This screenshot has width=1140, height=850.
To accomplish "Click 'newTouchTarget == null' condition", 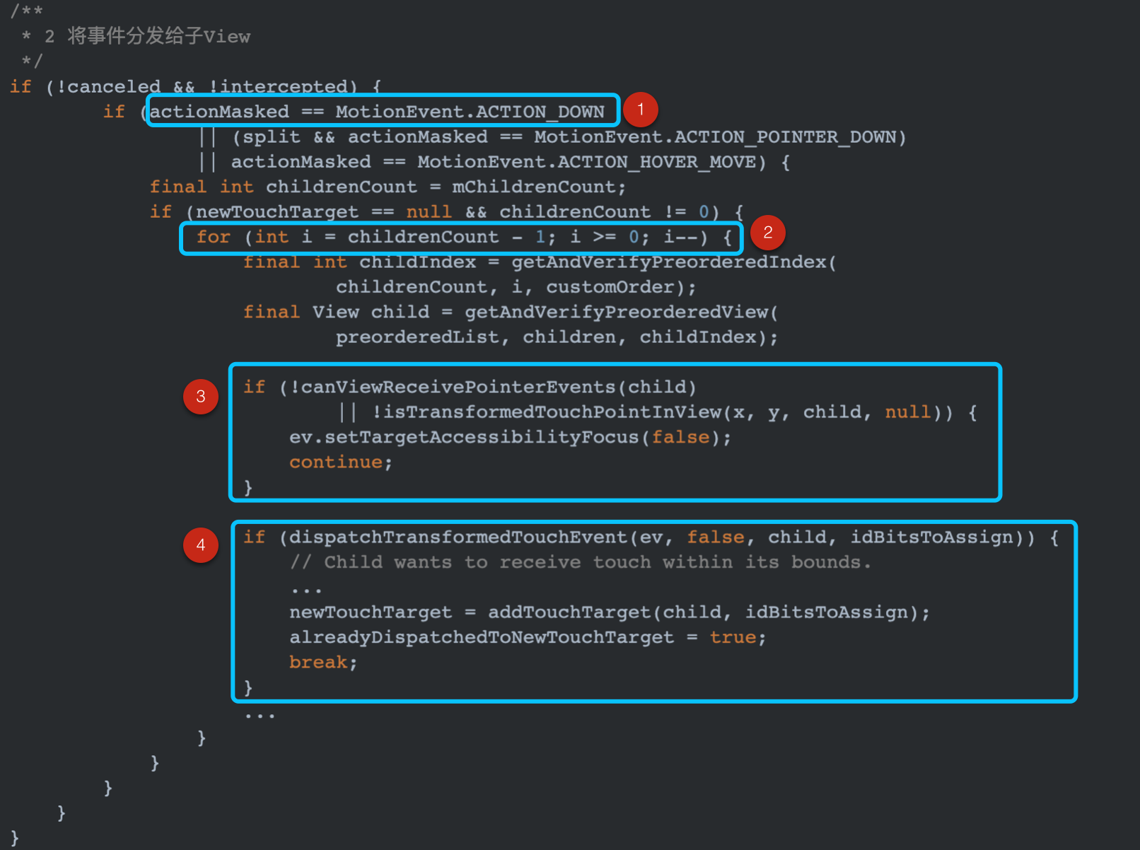I will coord(324,212).
